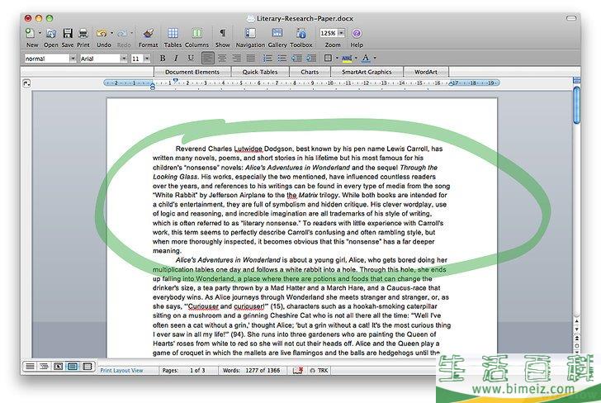Apply borders with the border icon
The width and height of the screenshot is (601, 403).
point(328,59)
